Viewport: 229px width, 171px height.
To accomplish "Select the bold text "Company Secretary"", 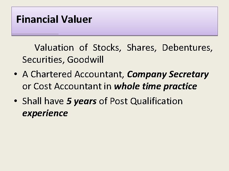I will pos(168,74).
